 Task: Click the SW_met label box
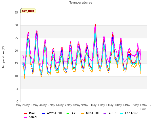coord(28,11)
